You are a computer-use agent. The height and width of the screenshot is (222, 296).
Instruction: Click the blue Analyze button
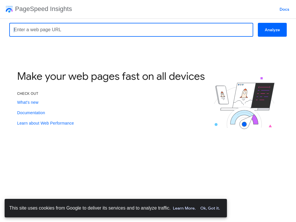272,30
